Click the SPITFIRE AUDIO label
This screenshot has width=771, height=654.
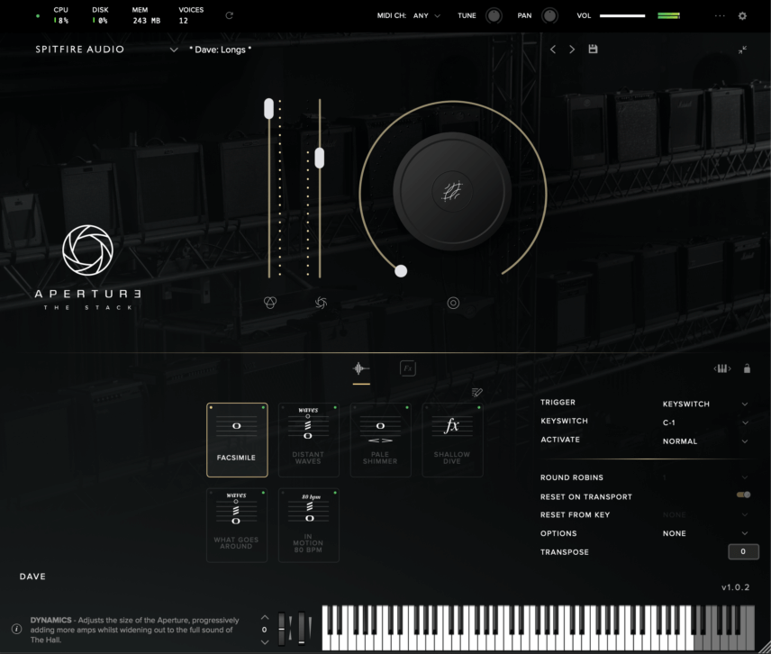pyautogui.click(x=79, y=50)
